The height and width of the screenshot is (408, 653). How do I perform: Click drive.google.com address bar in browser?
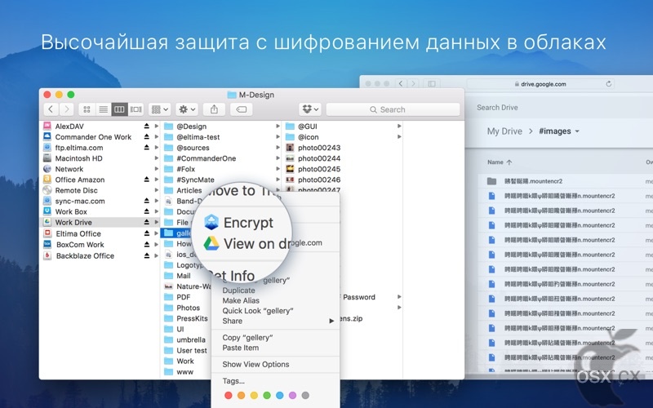click(540, 84)
